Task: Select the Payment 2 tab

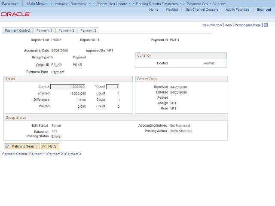Action: point(66,30)
